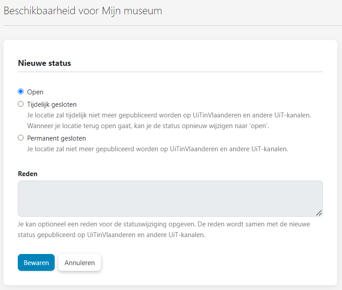This screenshot has height=290, width=342.
Task: Click the bold Reden field label
Action: (x=28, y=174)
